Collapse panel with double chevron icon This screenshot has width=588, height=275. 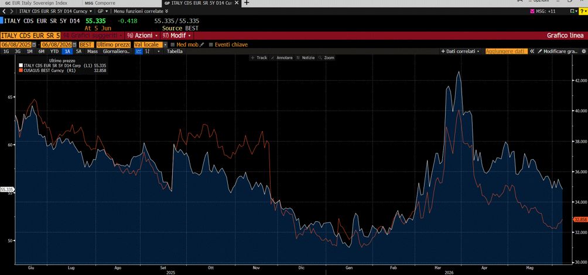[x=532, y=51]
